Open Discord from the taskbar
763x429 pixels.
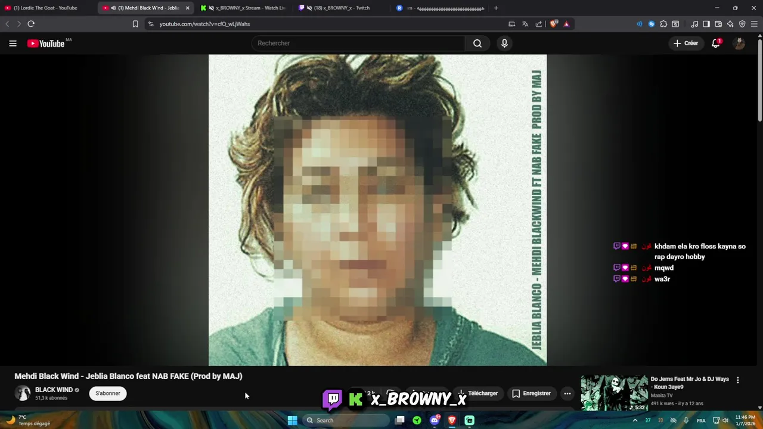435,420
